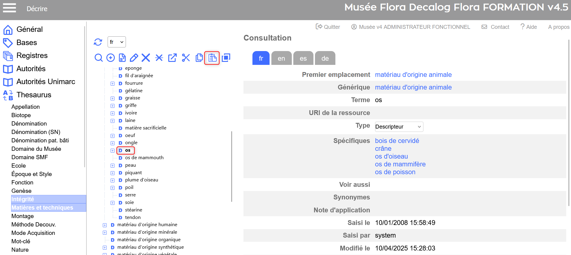571x255 pixels.
Task: Click the highlighted paste clipboard icon
Action: 212,58
